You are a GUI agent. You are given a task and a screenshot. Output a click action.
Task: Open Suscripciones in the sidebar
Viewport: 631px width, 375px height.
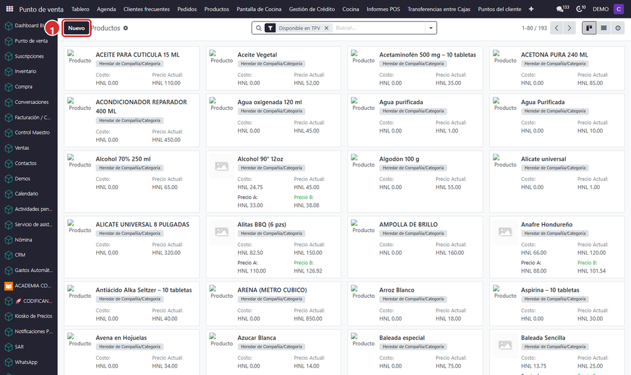(x=28, y=56)
